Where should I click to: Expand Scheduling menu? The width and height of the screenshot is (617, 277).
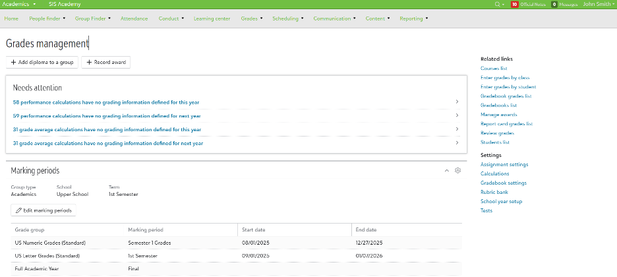(x=288, y=18)
